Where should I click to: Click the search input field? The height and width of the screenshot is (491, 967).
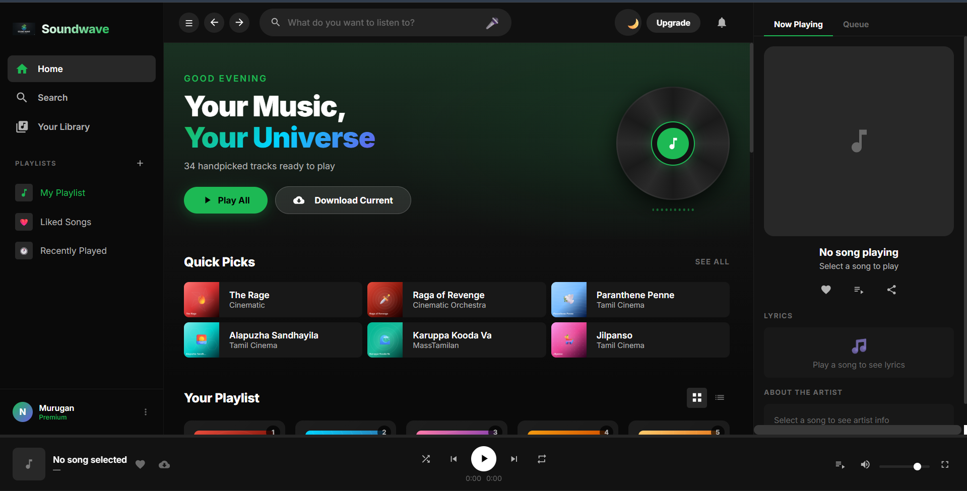coord(385,23)
